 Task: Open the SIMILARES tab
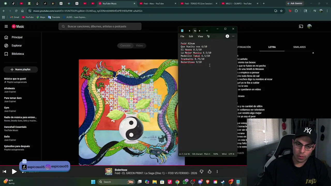click(299, 47)
